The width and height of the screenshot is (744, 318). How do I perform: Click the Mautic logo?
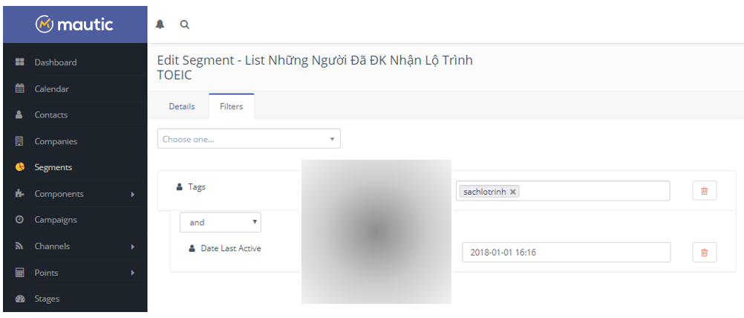[74, 25]
